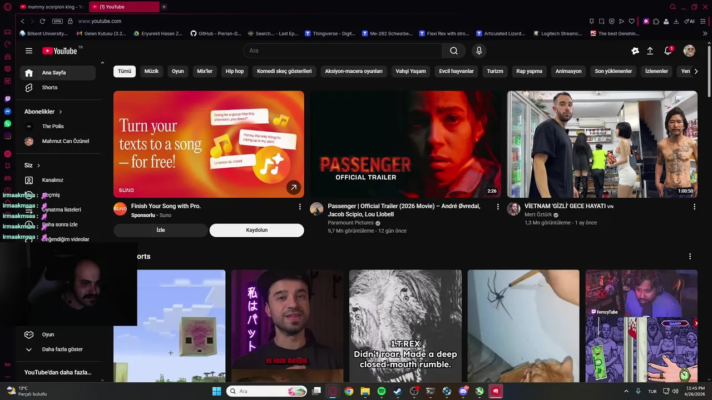Image resolution: width=712 pixels, height=400 pixels.
Task: Click the www.youtube.com address bar
Action: tap(100, 21)
